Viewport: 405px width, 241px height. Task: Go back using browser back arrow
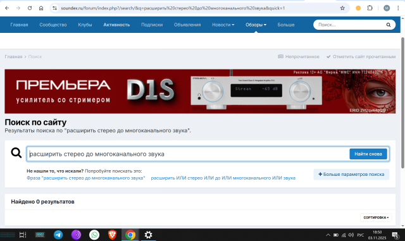7,8
